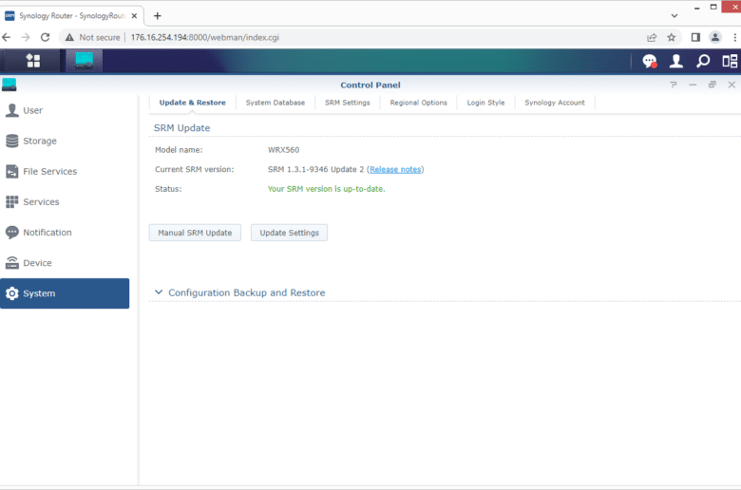
Task: Minimize the Control Panel window
Action: 693,85
